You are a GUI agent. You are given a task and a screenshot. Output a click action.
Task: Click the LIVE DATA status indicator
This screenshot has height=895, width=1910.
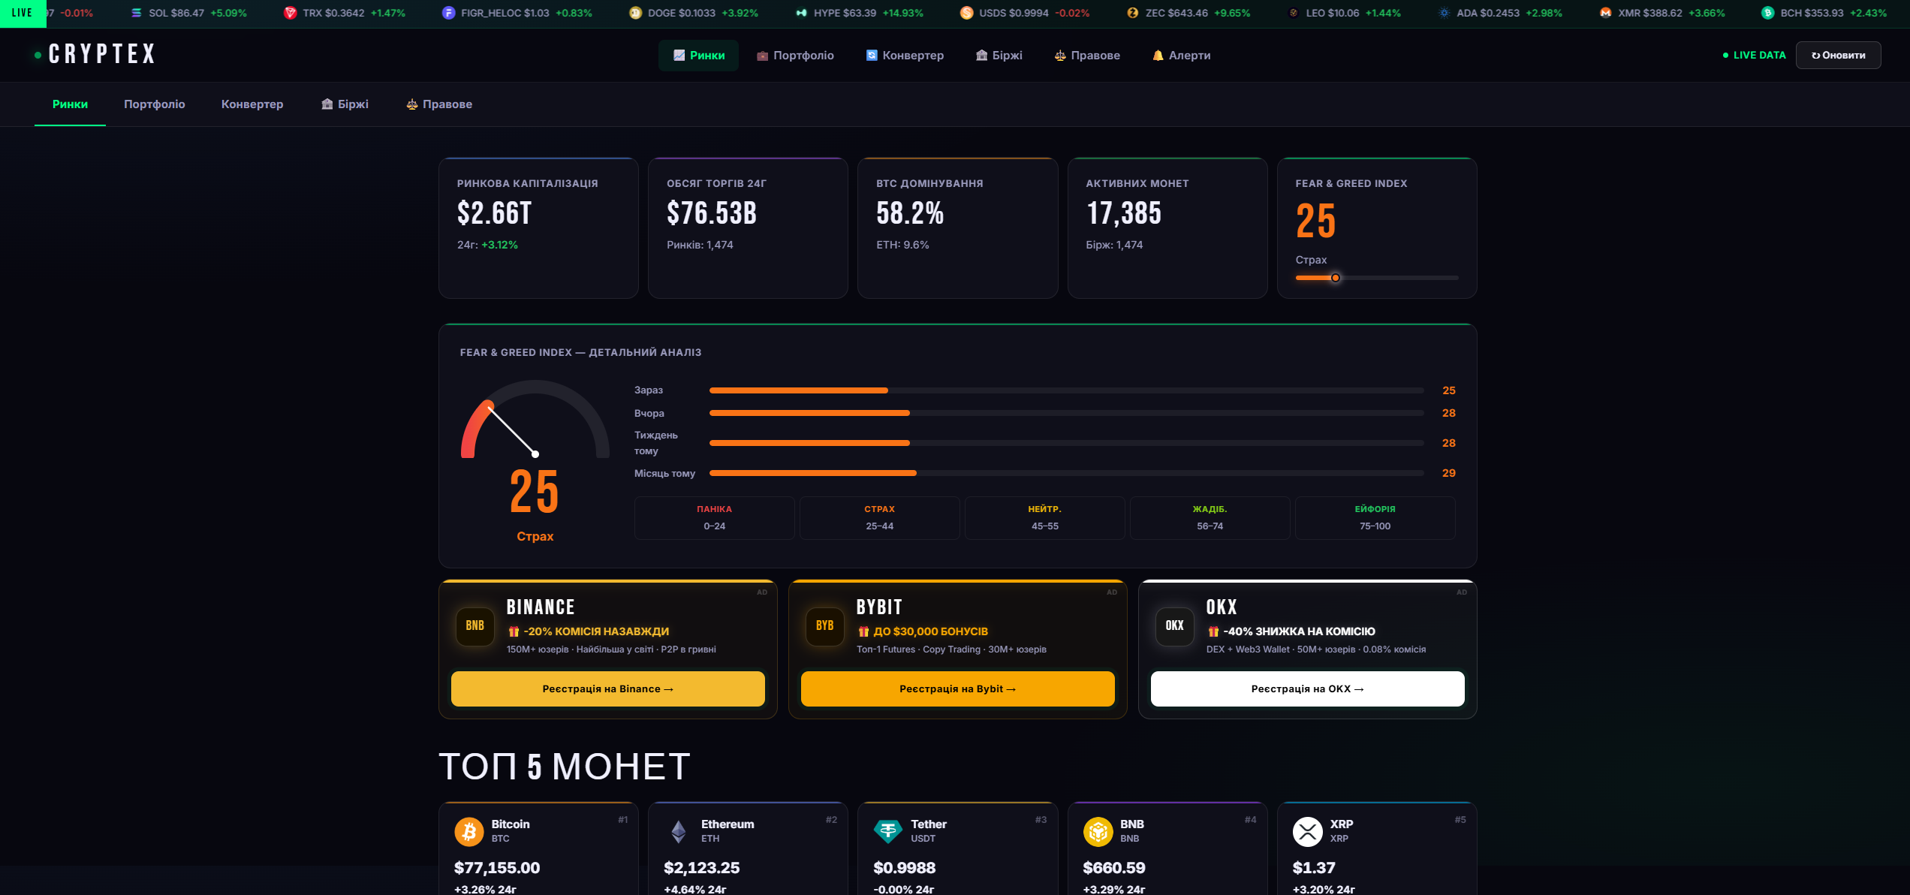(x=1754, y=56)
